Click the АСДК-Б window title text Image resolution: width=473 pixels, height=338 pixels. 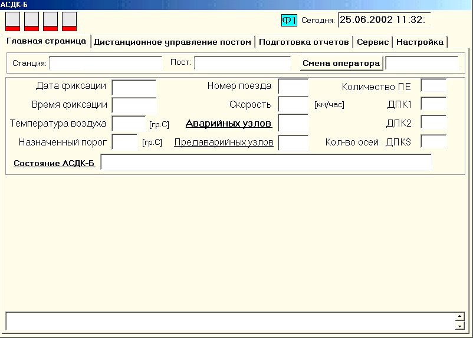point(14,5)
